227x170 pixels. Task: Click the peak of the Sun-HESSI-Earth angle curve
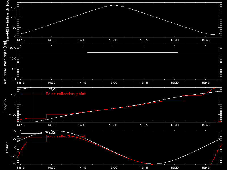pos(114,5)
